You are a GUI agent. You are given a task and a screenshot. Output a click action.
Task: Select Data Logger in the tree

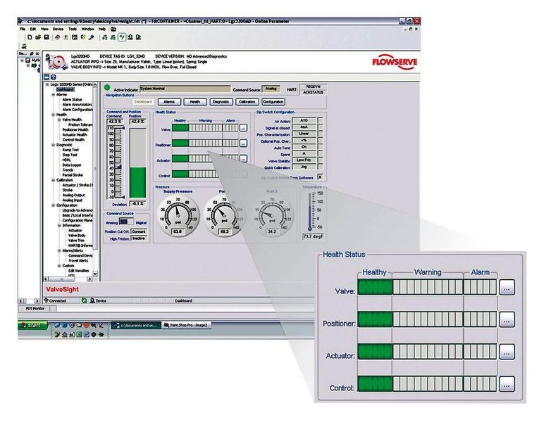pyautogui.click(x=72, y=165)
